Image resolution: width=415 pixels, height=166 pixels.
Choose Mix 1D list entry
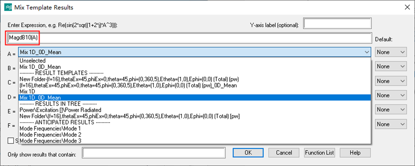(x=27, y=92)
